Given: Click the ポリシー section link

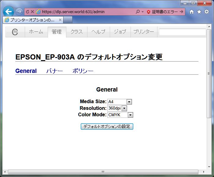Looking at the screenshot, I should [83, 71].
